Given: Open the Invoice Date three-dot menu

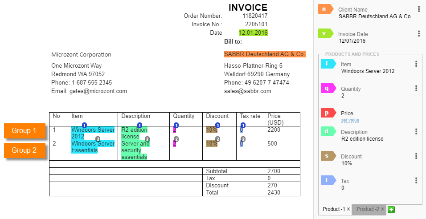Looking at the screenshot, I should (x=419, y=33).
